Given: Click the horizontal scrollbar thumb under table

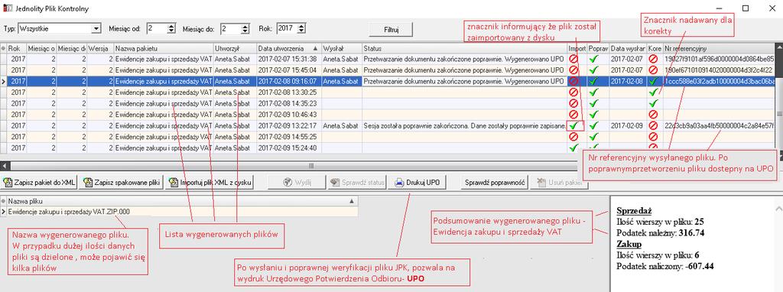Looking at the screenshot, I should pyautogui.click(x=312, y=166).
